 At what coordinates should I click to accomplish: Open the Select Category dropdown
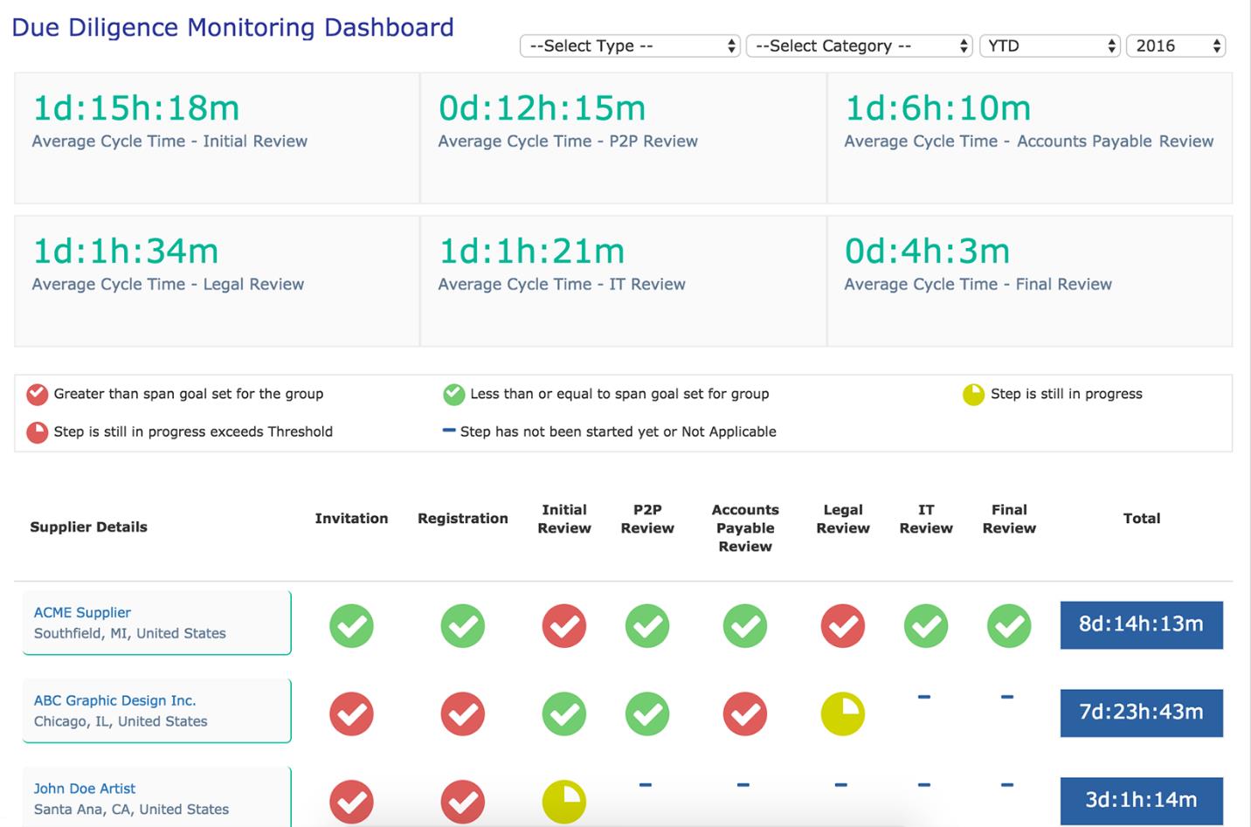(x=860, y=46)
